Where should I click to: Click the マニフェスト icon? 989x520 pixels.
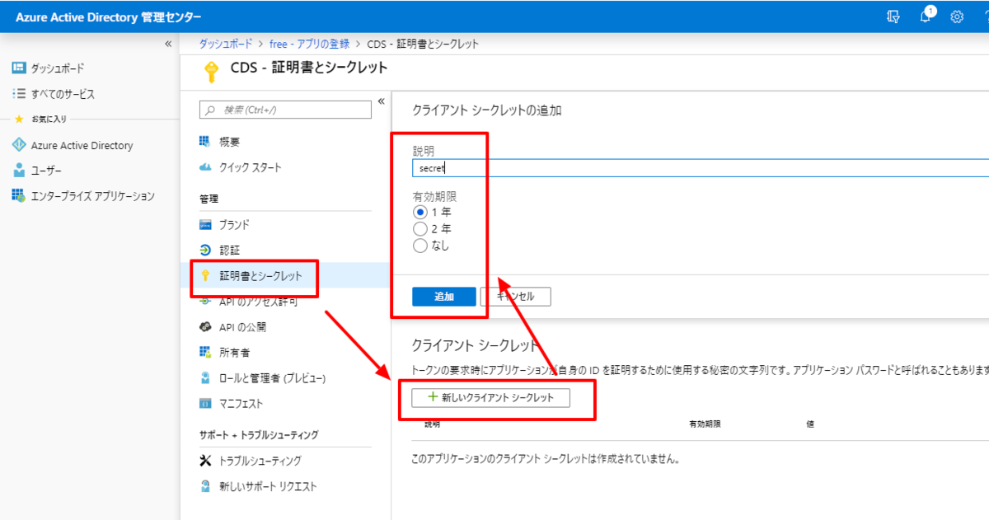(x=205, y=404)
